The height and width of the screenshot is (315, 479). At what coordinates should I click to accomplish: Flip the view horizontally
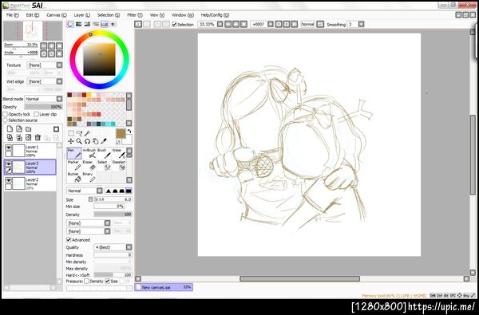click(x=320, y=24)
